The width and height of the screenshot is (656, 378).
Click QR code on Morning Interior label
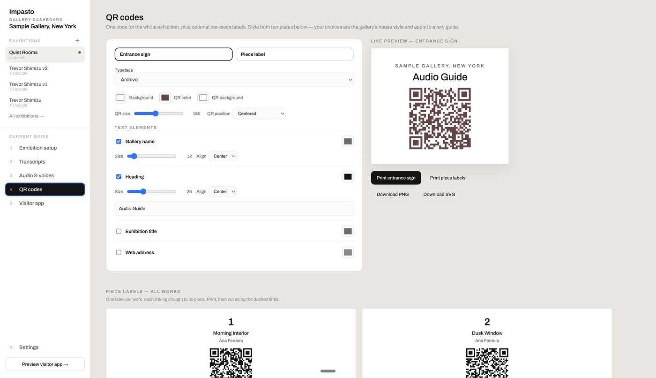tap(231, 363)
